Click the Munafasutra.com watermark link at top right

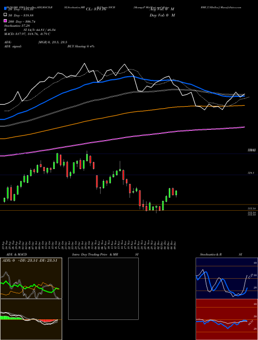pos(232,7)
